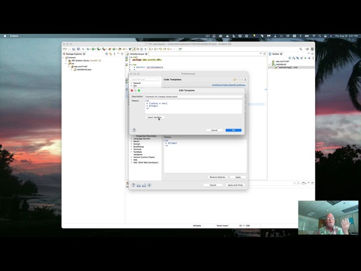This screenshot has width=361, height=271.
Task: Click the Eclipse toolbar search magnifier
Action: (x=301, y=49)
